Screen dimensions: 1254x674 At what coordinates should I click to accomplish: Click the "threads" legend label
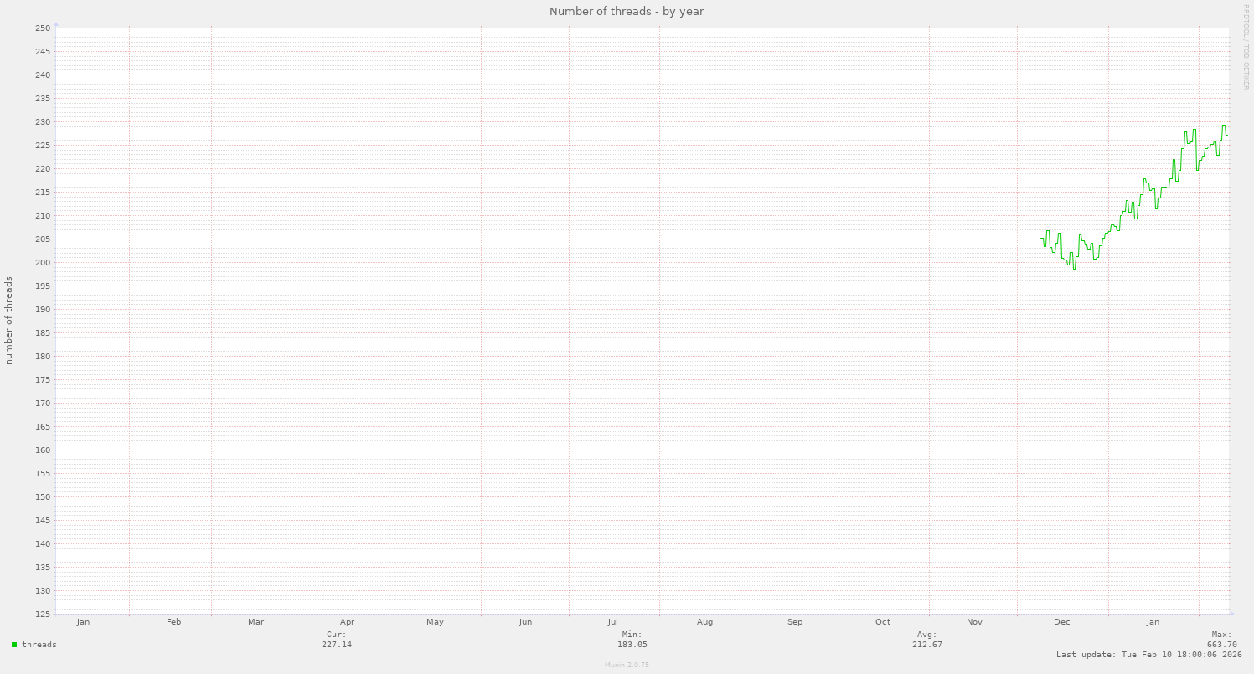click(x=39, y=645)
